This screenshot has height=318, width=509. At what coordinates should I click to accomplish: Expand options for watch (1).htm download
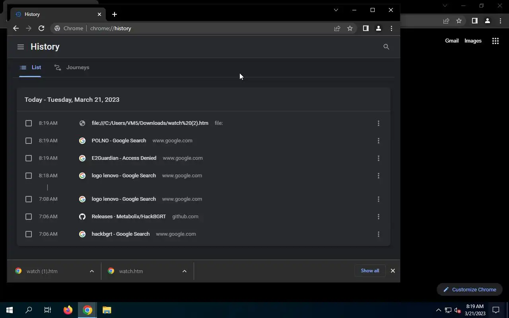point(92,271)
